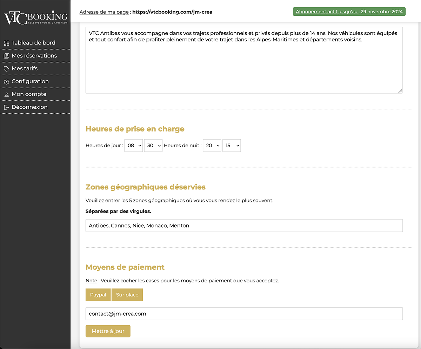
Task: Open night minutes dropdown showing 15
Action: tap(232, 146)
